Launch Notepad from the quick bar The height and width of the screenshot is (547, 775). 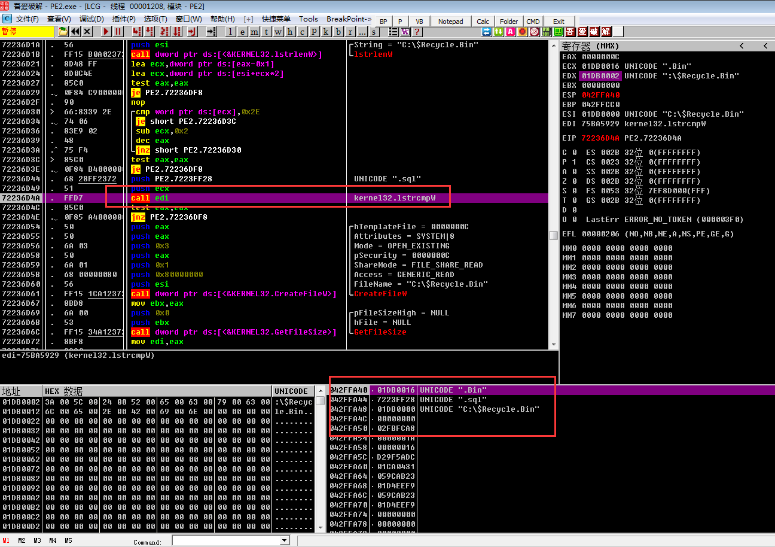[450, 22]
